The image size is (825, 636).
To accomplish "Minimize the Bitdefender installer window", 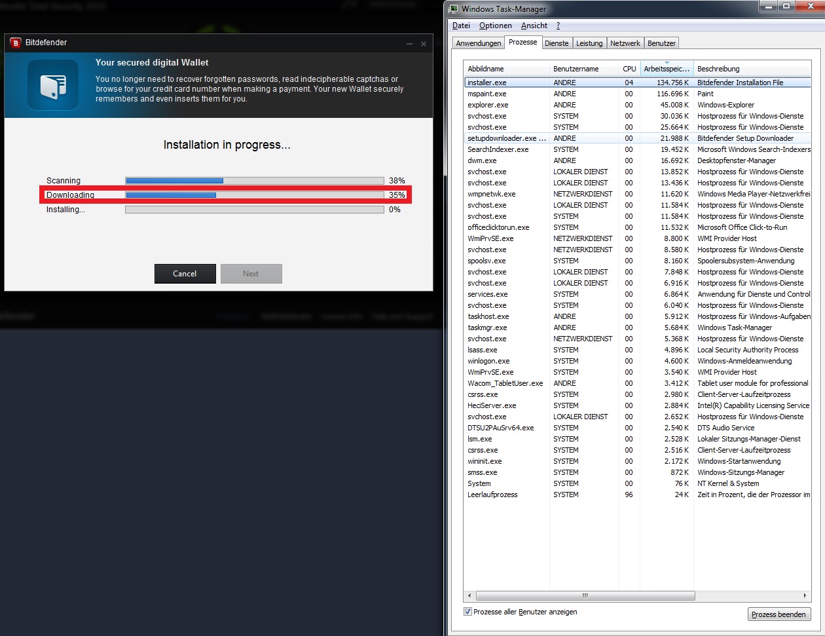I will point(409,44).
